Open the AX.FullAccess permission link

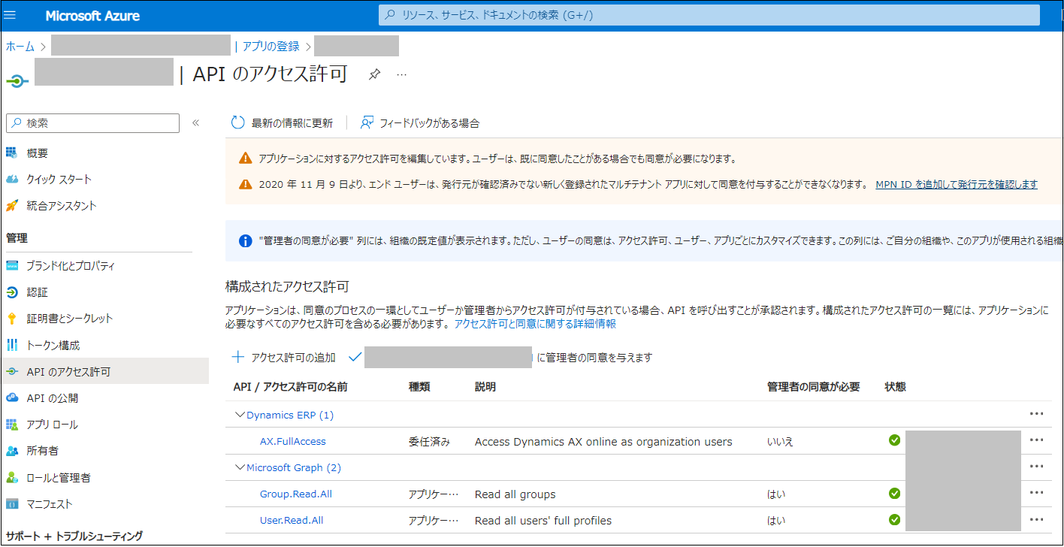click(293, 441)
